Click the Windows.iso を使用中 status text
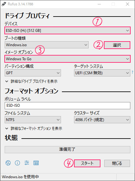This screenshot has width=135, height=181. coord(20,177)
